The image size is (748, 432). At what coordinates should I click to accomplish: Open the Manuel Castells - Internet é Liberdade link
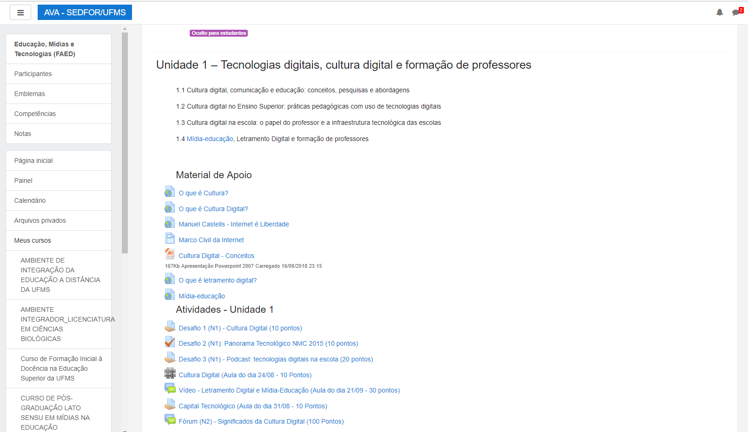click(233, 224)
